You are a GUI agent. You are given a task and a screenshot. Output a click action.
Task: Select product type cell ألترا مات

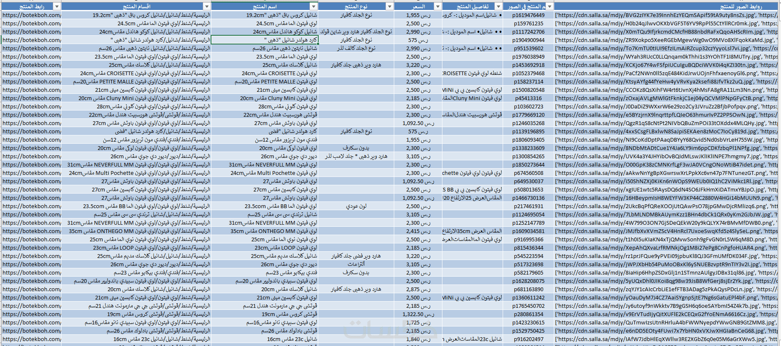tap(356, 264)
